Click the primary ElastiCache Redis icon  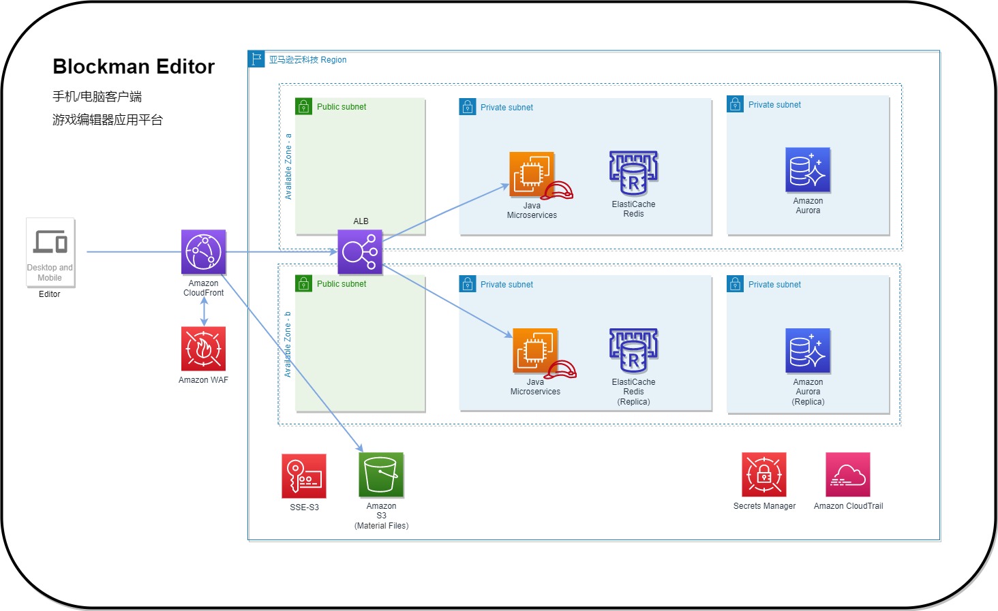(633, 174)
